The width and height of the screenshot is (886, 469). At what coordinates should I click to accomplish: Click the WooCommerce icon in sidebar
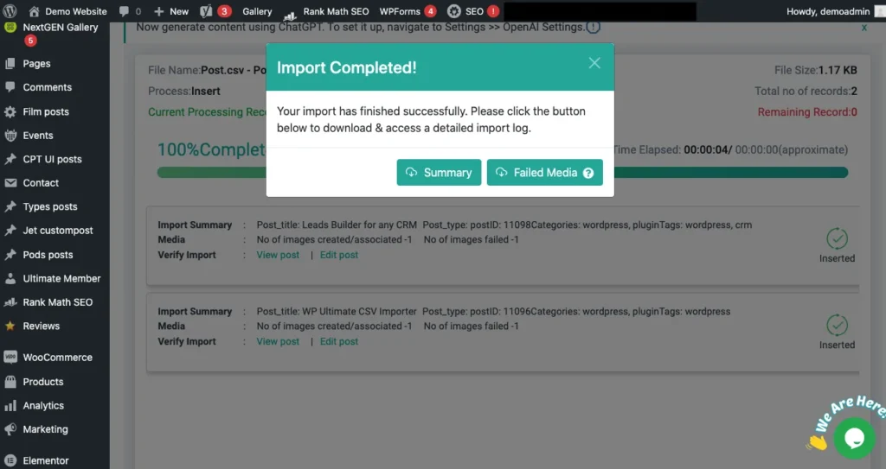coord(10,358)
